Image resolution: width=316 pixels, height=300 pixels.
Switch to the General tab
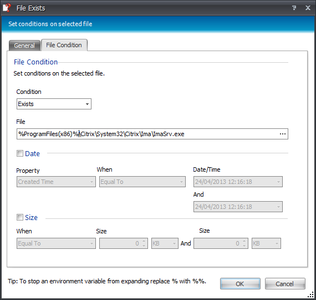pyautogui.click(x=24, y=46)
